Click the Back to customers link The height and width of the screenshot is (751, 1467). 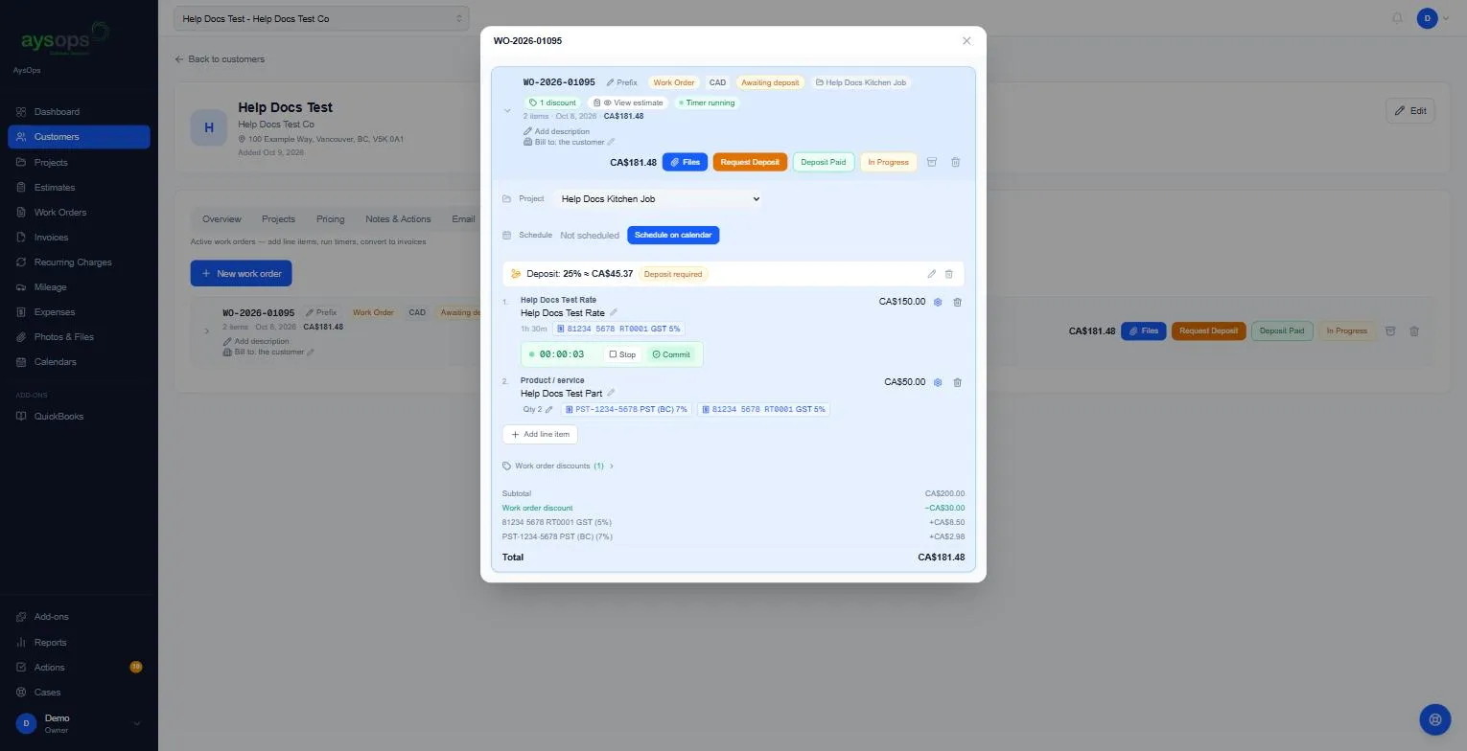click(220, 59)
